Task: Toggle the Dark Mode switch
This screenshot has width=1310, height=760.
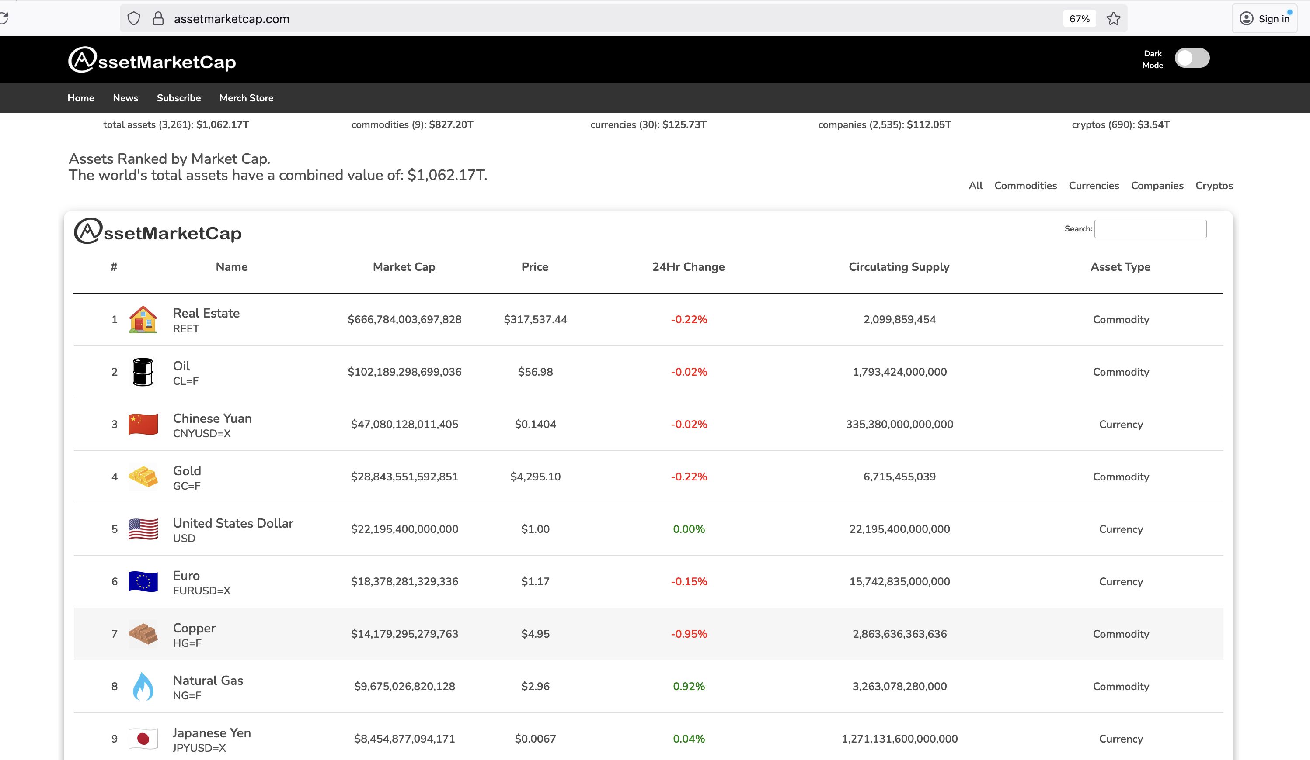Action: point(1192,58)
